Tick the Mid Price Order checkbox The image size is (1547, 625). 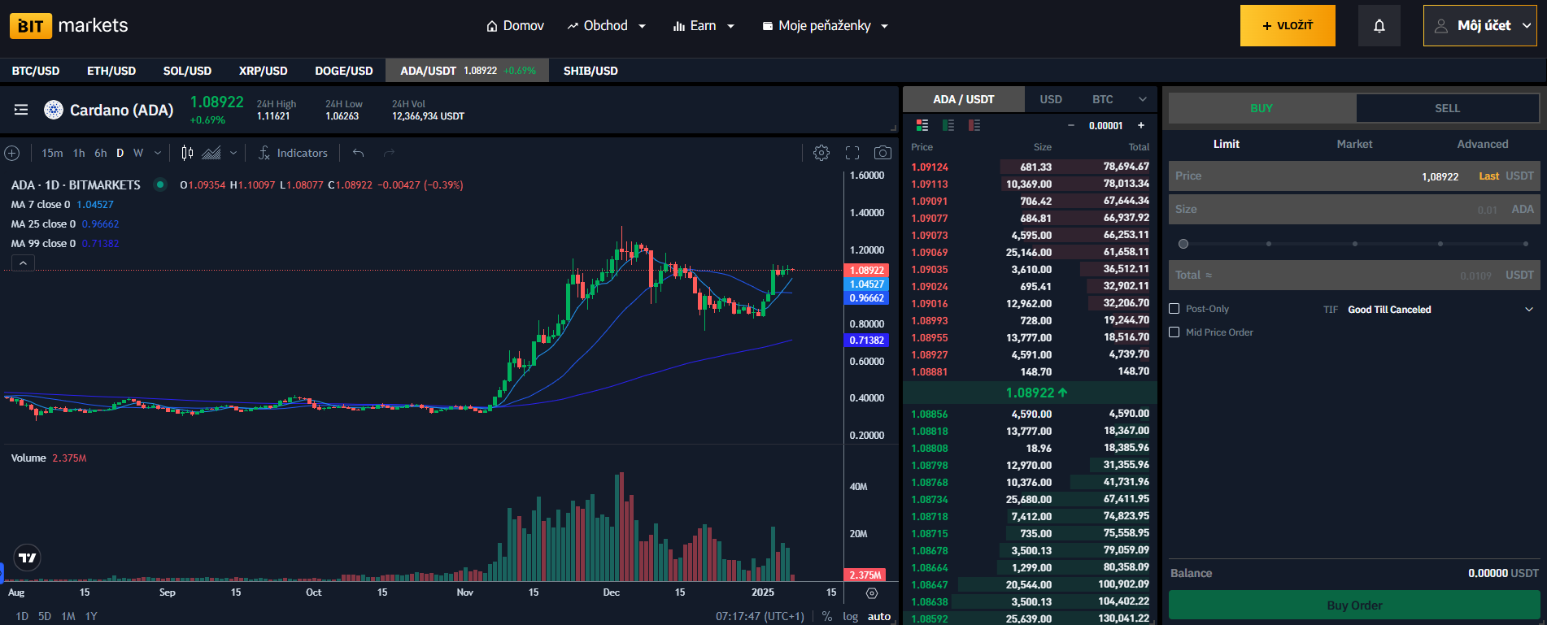(x=1174, y=332)
